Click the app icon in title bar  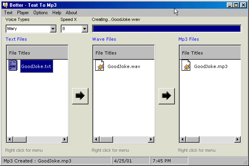point(5,5)
